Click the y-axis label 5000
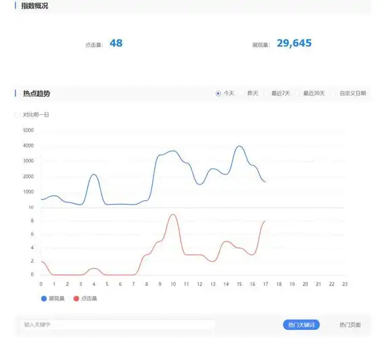380x338 pixels. 28,130
